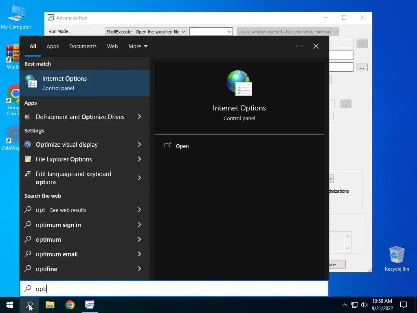417x313 pixels.
Task: Click the Defragment and Optimize Drives icon
Action: pos(28,117)
